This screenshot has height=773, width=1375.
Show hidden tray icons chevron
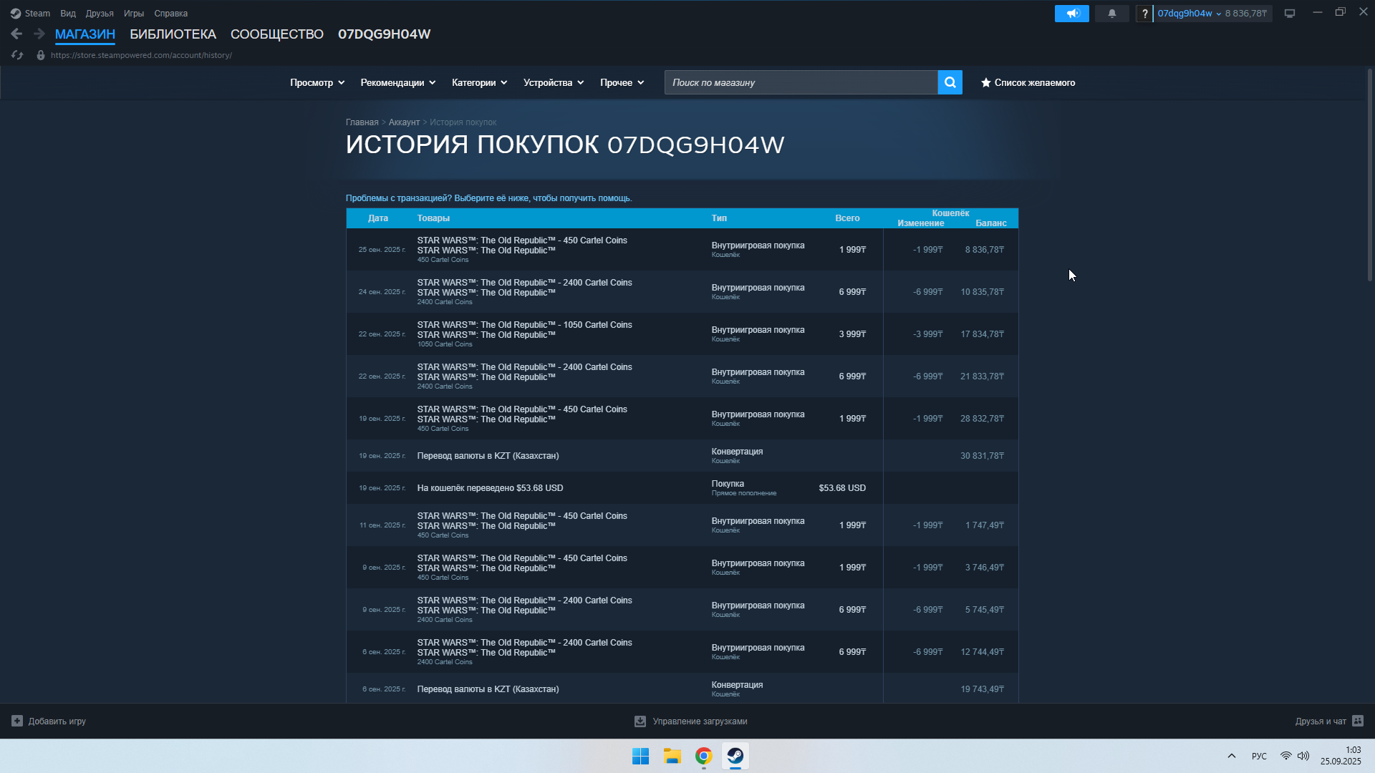pos(1232,756)
